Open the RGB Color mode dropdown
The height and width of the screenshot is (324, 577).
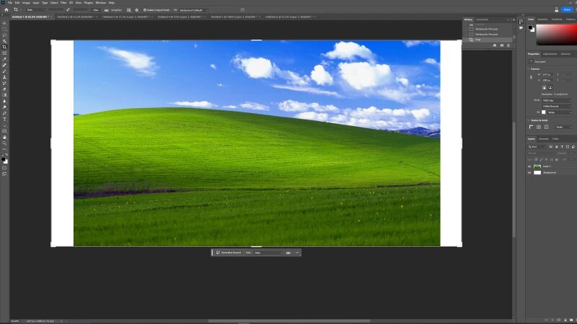pyautogui.click(x=557, y=100)
